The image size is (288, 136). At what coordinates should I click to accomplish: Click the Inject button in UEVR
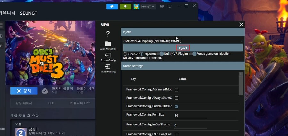tap(183, 48)
